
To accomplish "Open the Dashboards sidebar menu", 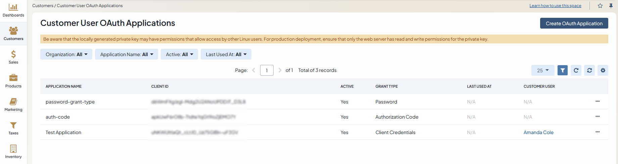I will point(13,10).
